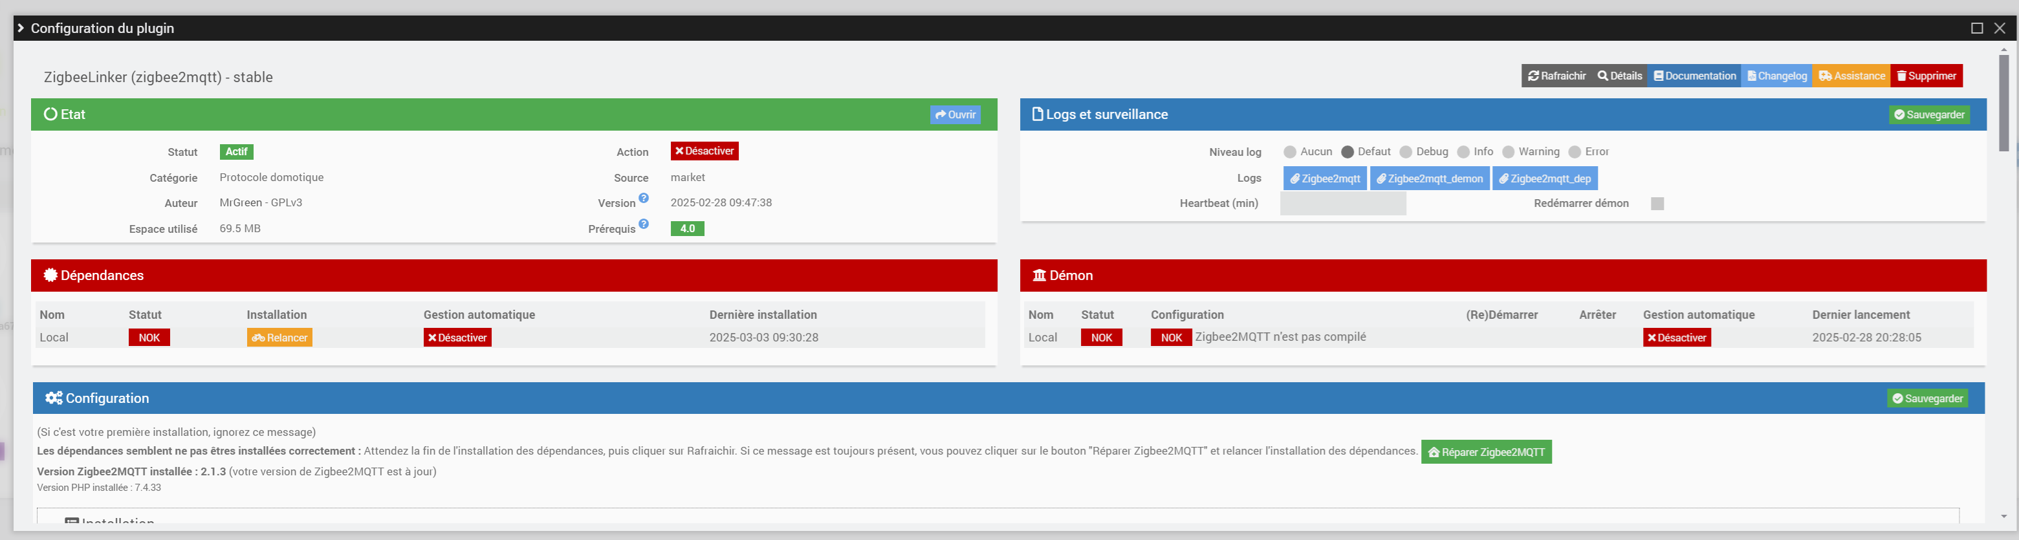
Task: Désactiver automatic management of Dépendances
Action: tap(458, 338)
